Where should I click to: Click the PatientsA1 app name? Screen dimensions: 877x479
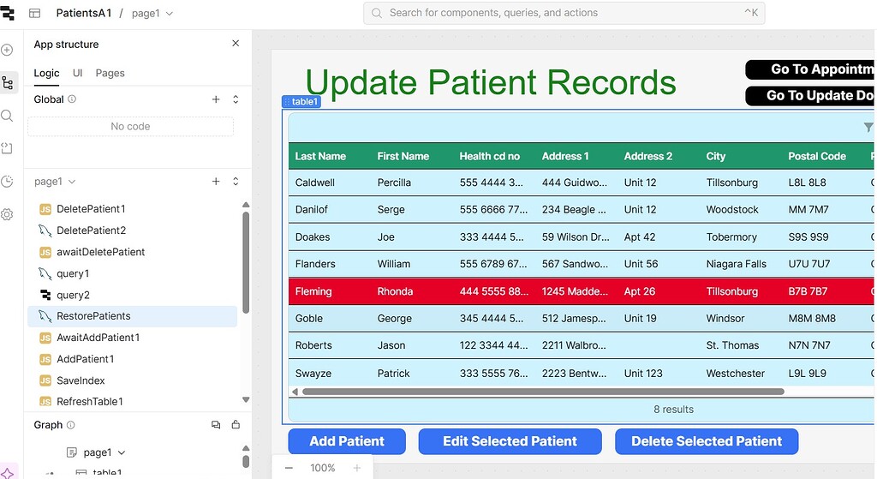click(84, 13)
